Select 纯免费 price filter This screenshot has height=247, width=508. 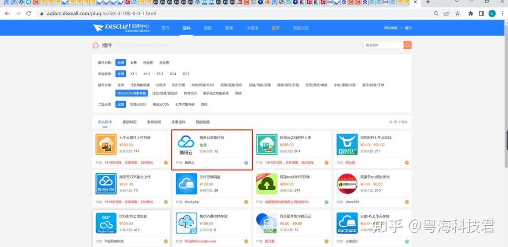click(148, 63)
